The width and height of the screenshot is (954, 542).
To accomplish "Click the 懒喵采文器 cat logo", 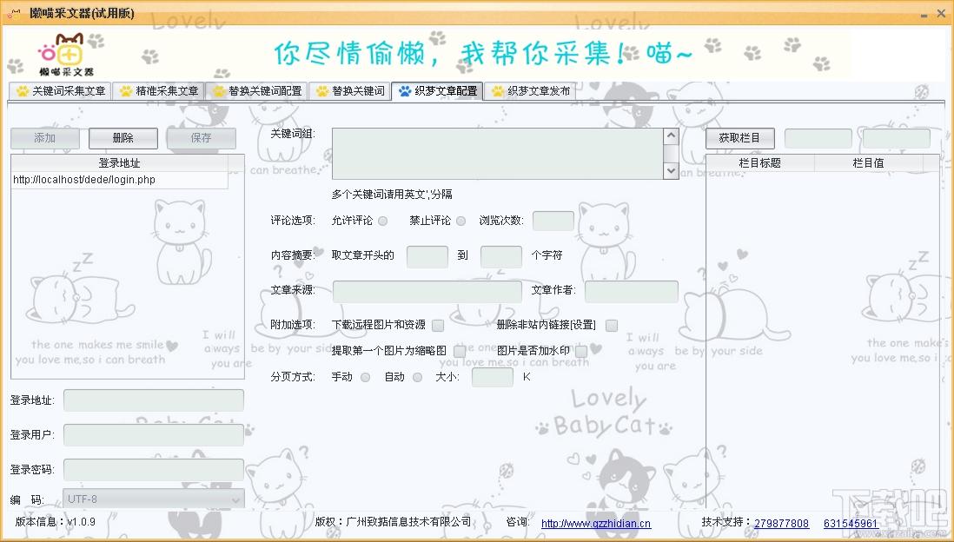I will pyautogui.click(x=66, y=54).
